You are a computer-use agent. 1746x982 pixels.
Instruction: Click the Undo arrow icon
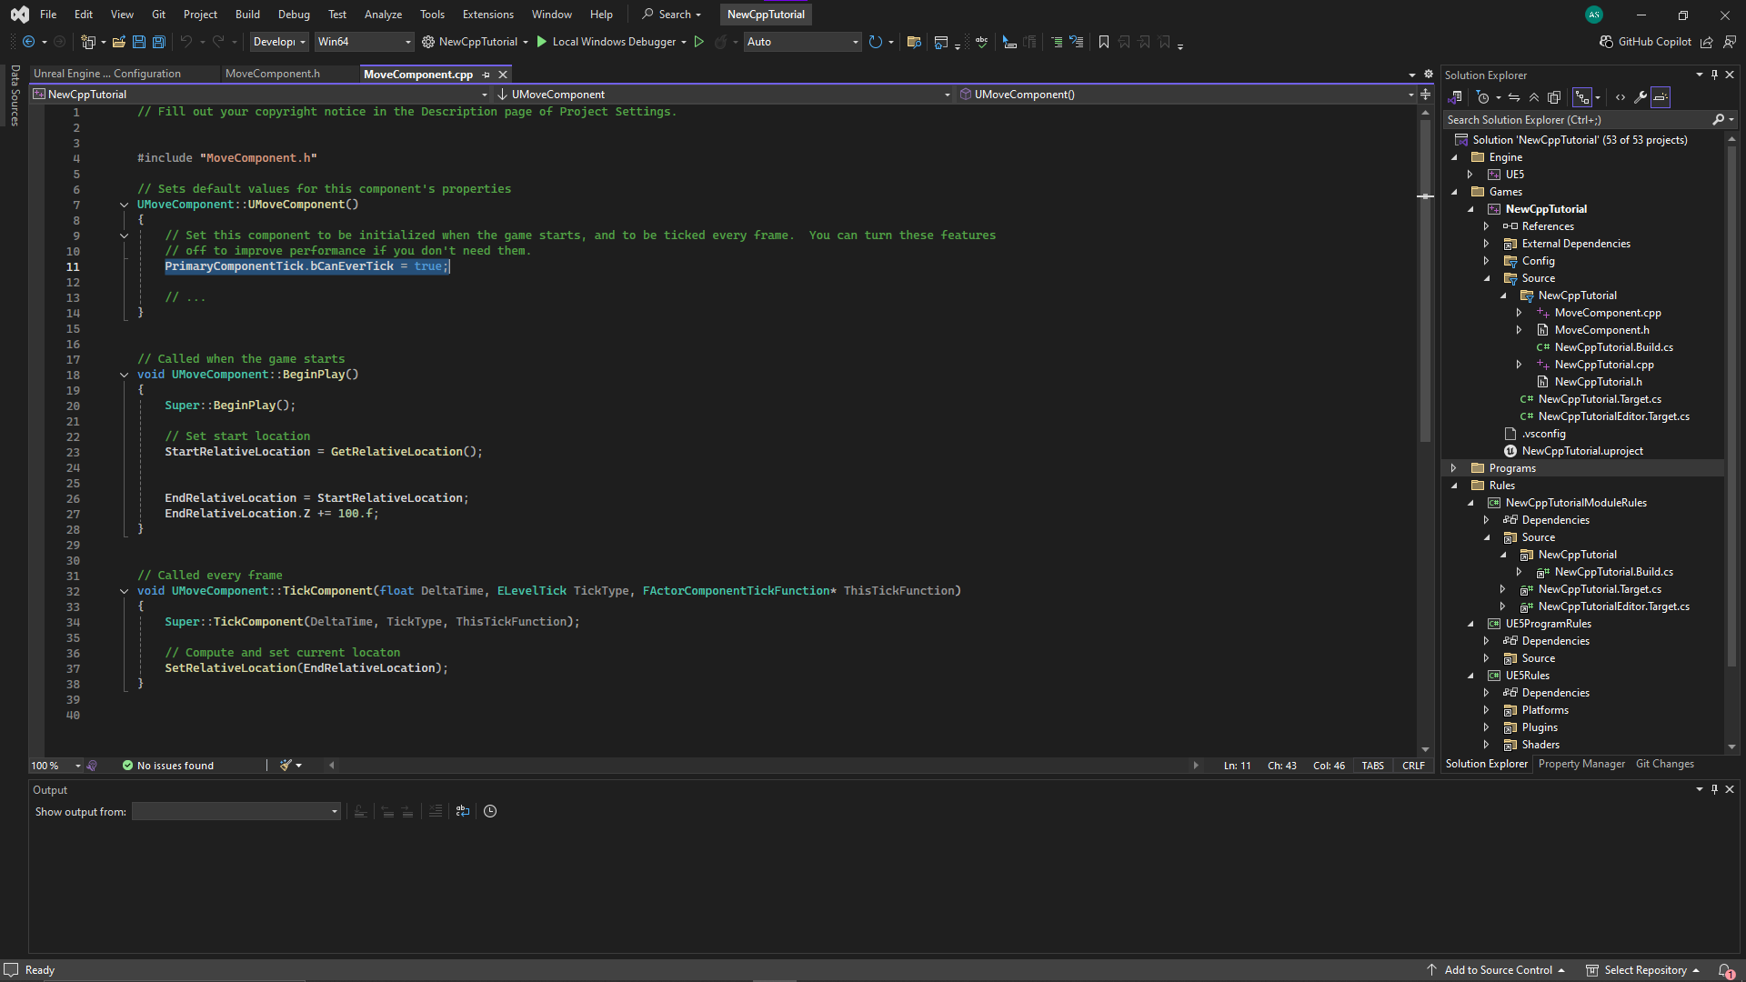point(186,42)
